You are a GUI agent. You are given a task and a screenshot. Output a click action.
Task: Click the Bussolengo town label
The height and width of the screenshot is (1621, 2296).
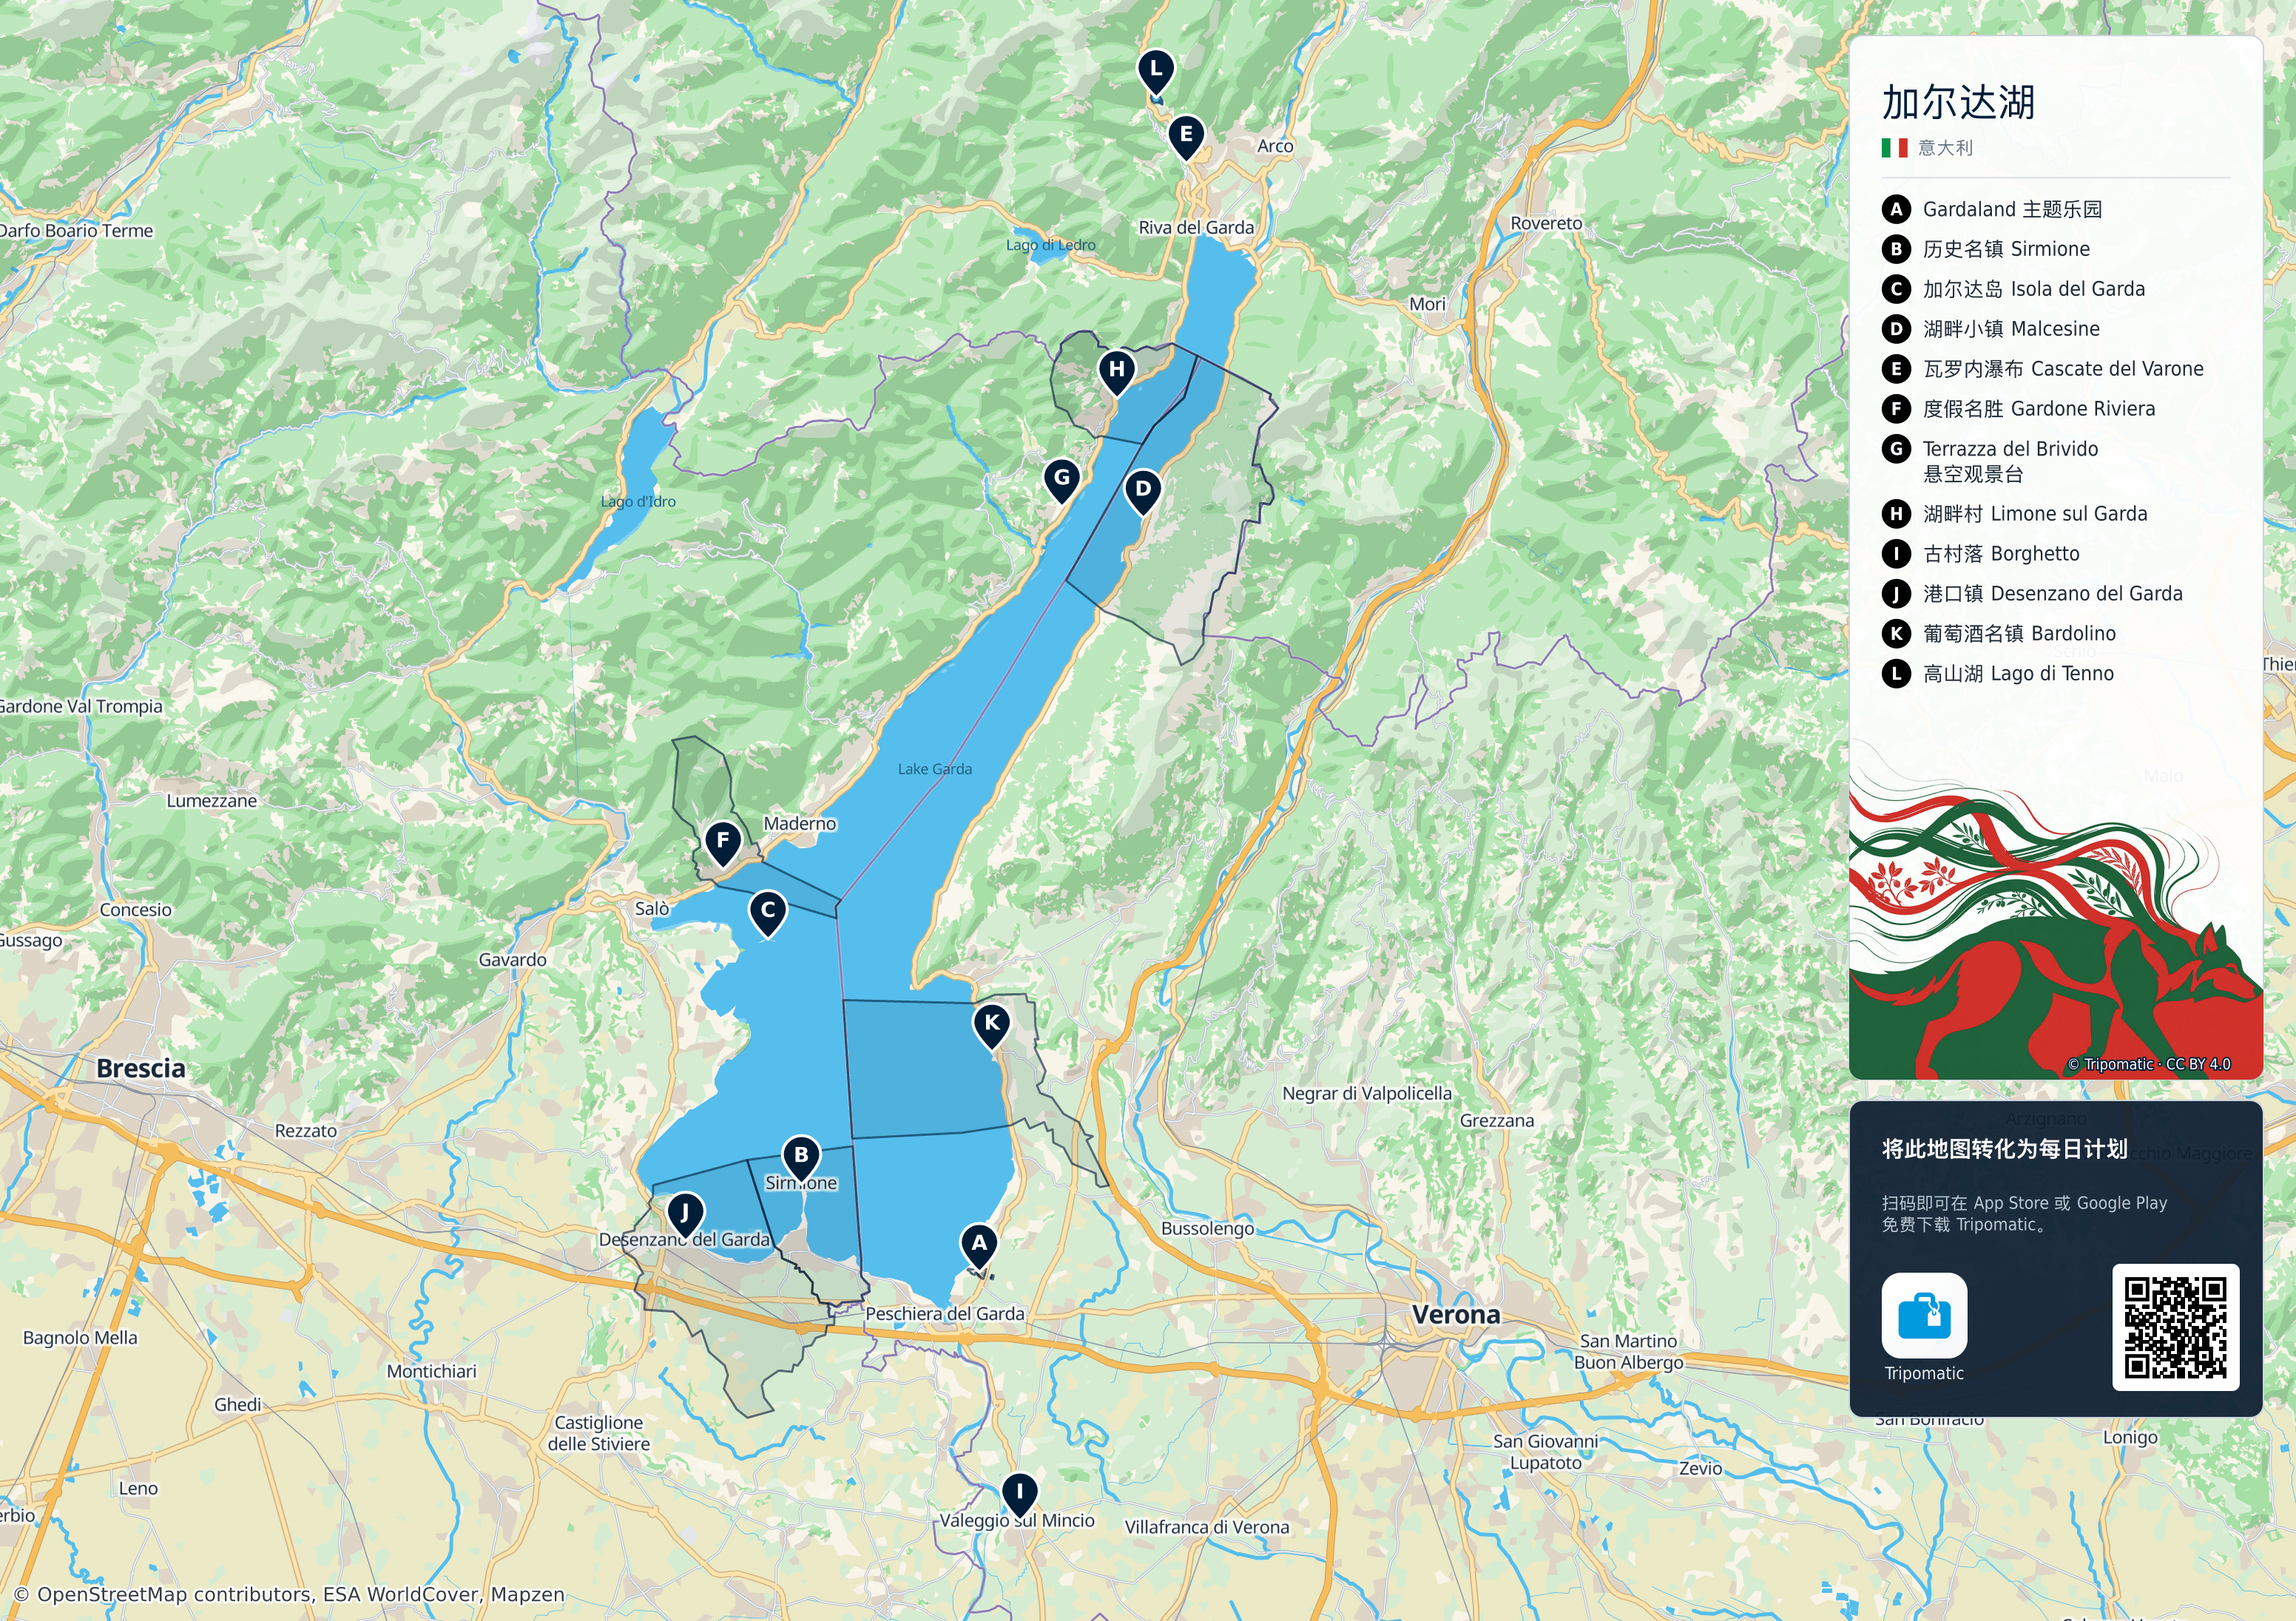(1207, 1228)
